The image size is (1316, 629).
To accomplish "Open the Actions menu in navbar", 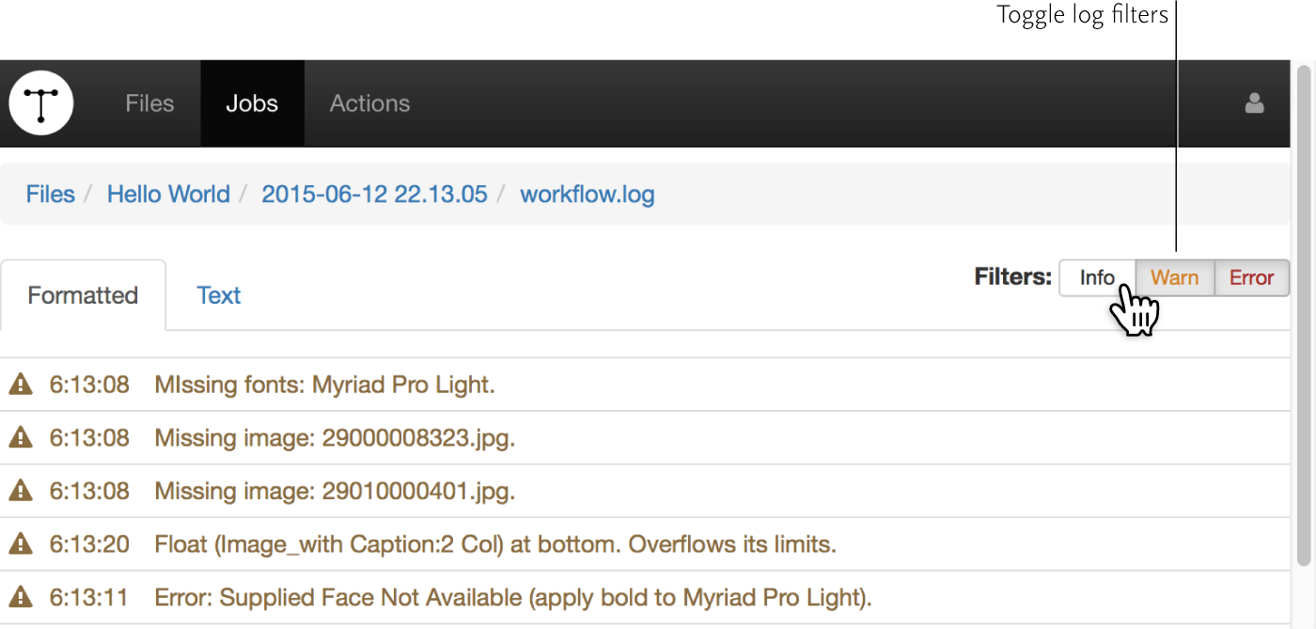I will (369, 103).
